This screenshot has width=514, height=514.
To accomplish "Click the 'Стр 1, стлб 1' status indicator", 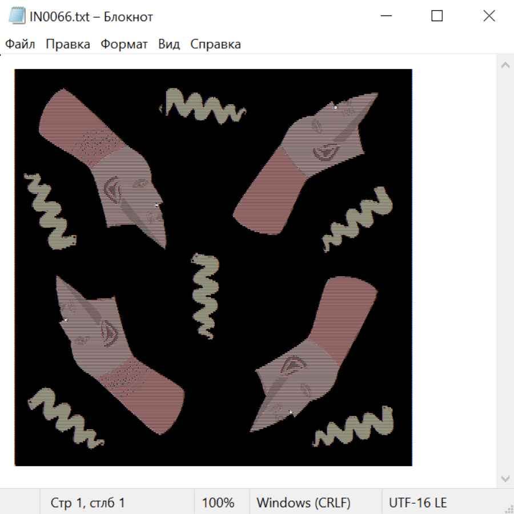I will [87, 503].
